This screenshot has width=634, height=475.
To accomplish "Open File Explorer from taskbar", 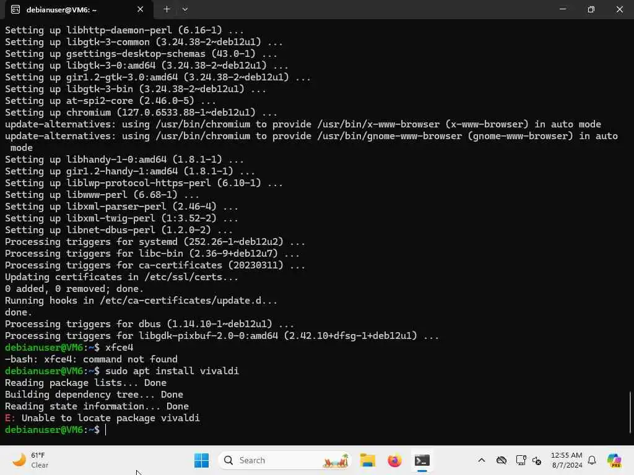I will pos(368,460).
